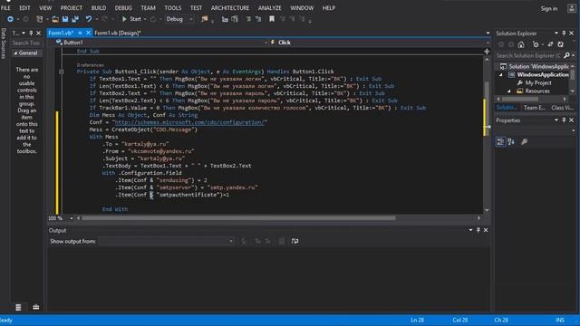Image resolution: width=580 pixels, height=326 pixels.
Task: Click Solution Explorer search magnifier icon
Action: click(x=567, y=56)
